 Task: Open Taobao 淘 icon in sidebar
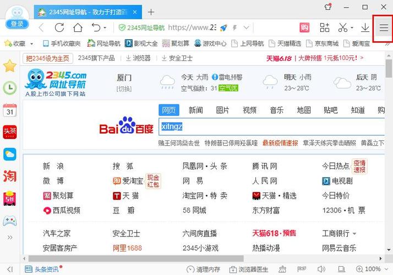click(10, 176)
